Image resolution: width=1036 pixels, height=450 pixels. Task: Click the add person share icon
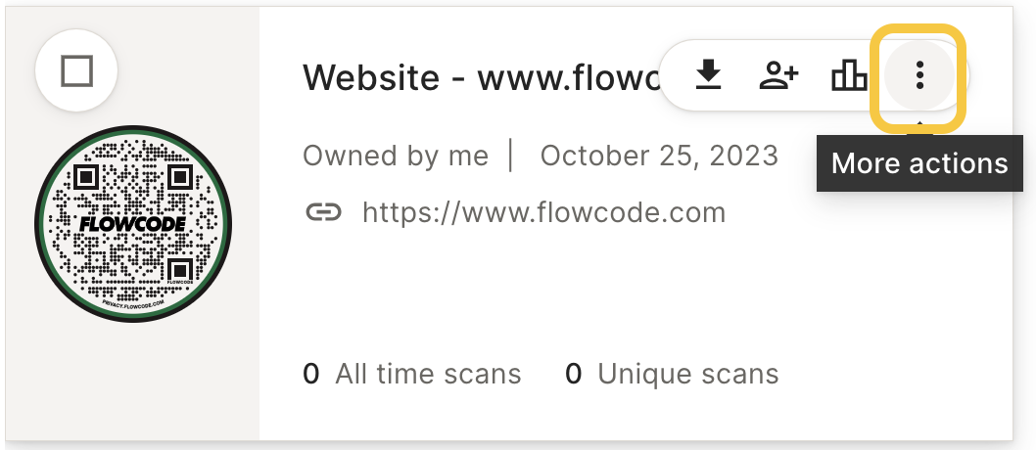point(779,75)
